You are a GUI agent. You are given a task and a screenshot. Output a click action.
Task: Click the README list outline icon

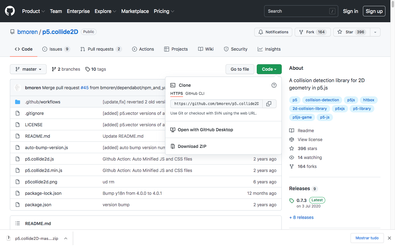[18, 224]
